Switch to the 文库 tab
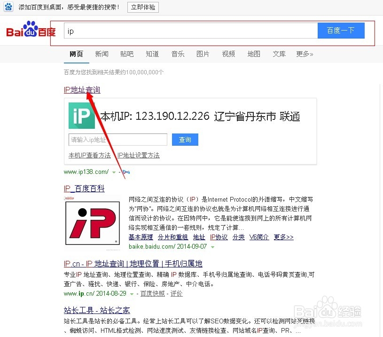383x337 pixels. tap(279, 54)
